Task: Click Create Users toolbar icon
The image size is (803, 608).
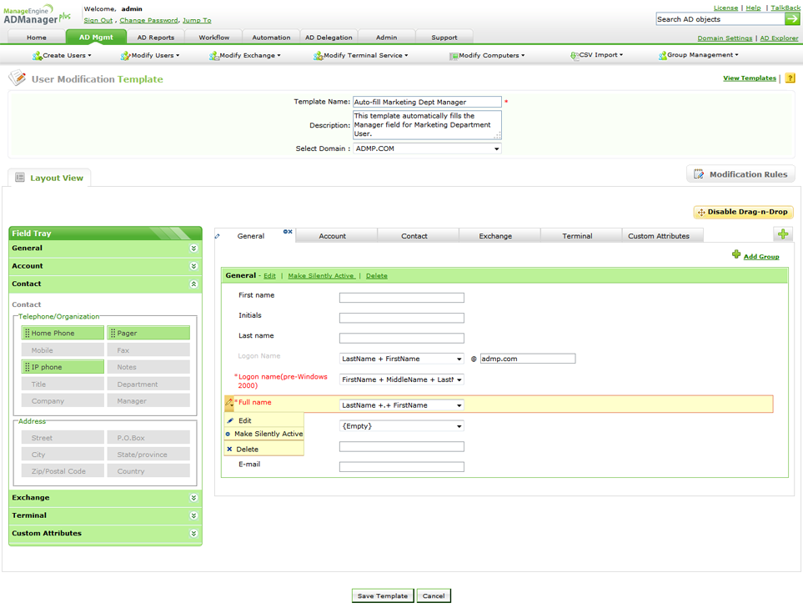Action: click(x=37, y=56)
